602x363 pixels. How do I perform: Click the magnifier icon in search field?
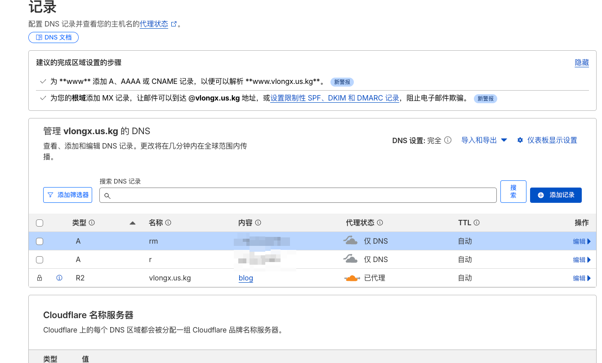pos(107,196)
